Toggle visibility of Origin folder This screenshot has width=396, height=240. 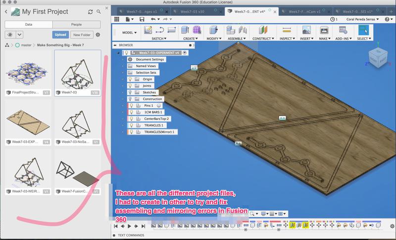tap(130, 79)
